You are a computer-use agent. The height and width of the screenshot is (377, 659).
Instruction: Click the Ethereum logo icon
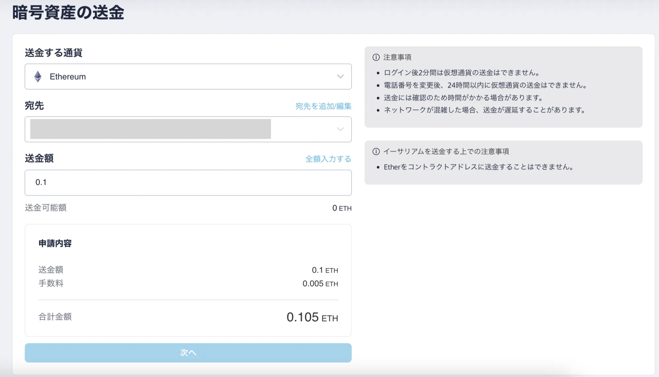point(38,76)
